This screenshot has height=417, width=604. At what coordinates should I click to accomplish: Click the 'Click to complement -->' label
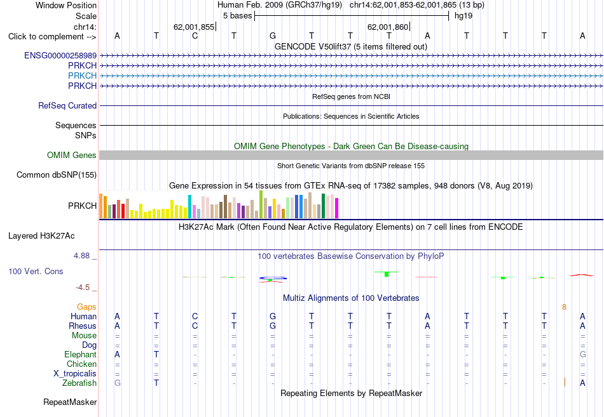pyautogui.click(x=52, y=37)
